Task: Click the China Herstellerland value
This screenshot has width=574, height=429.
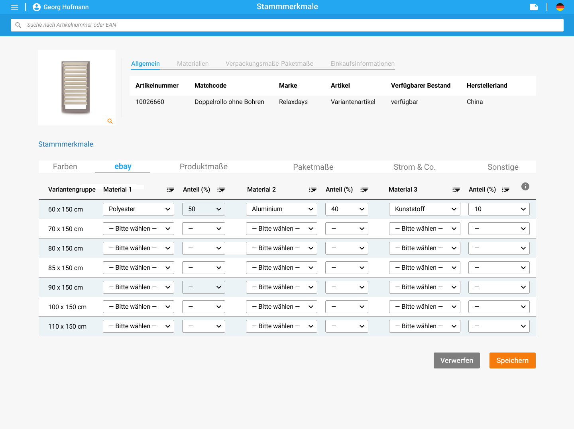Action: (475, 102)
